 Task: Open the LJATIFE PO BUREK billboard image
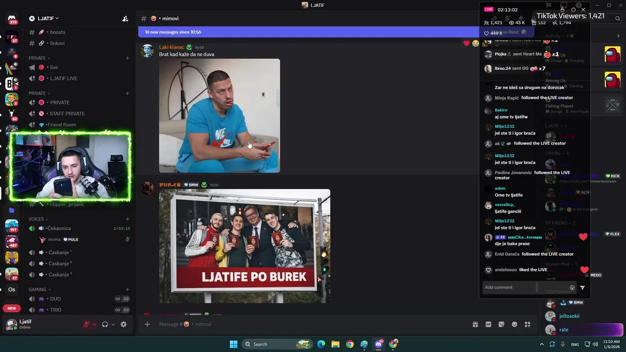(245, 246)
